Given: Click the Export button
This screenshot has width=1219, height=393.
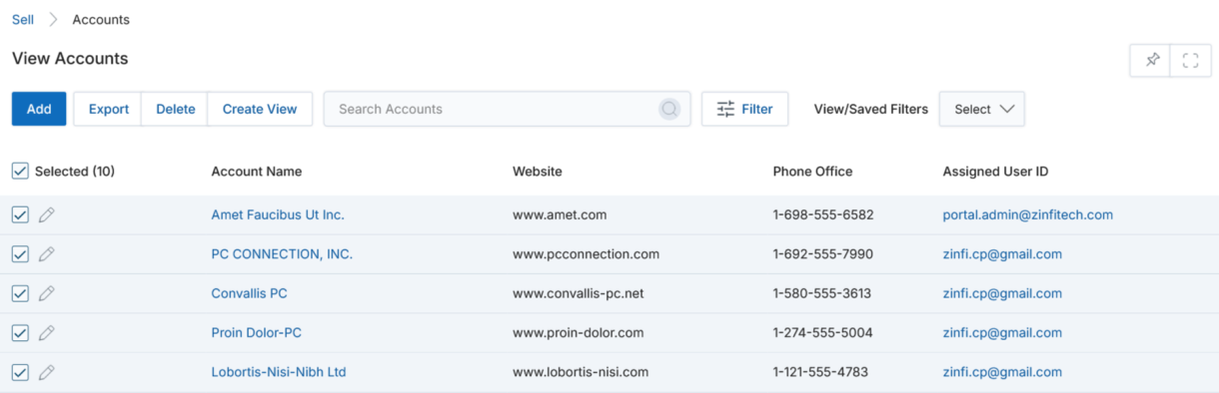Looking at the screenshot, I should [108, 109].
